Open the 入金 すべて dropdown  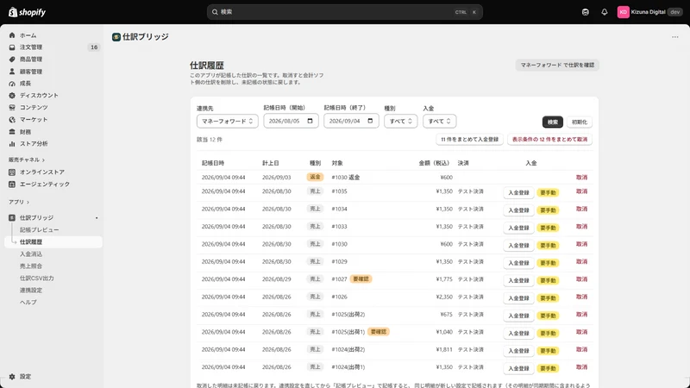click(439, 121)
